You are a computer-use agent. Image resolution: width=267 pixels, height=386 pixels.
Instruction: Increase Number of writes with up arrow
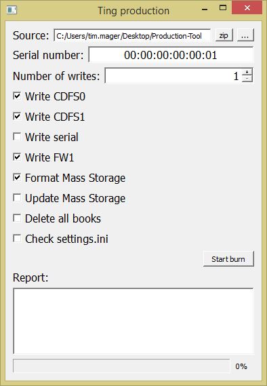247,72
